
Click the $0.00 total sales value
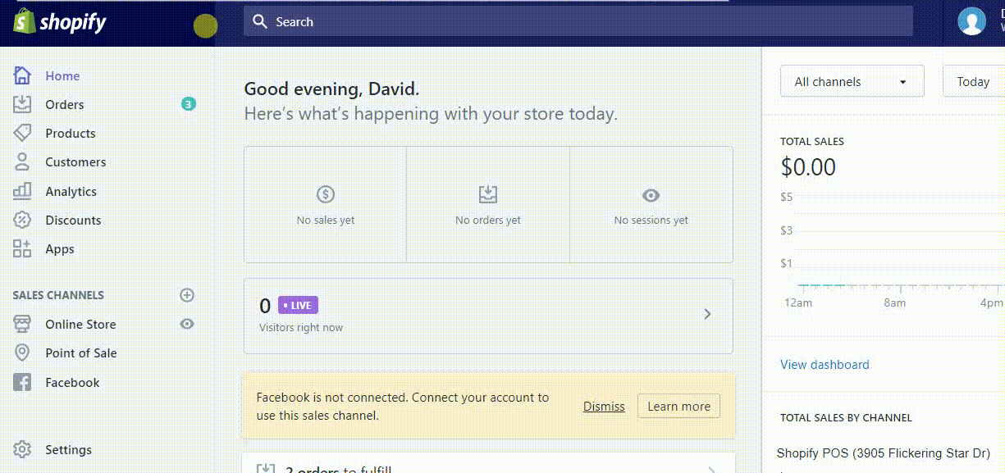pos(808,167)
